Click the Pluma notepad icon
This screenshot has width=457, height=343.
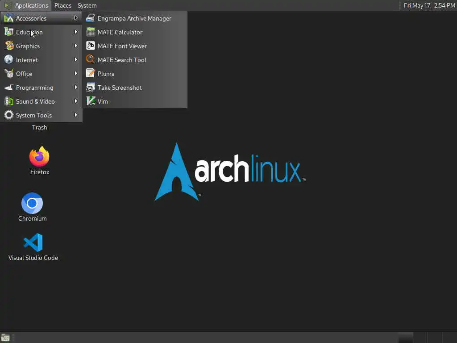coord(90,74)
